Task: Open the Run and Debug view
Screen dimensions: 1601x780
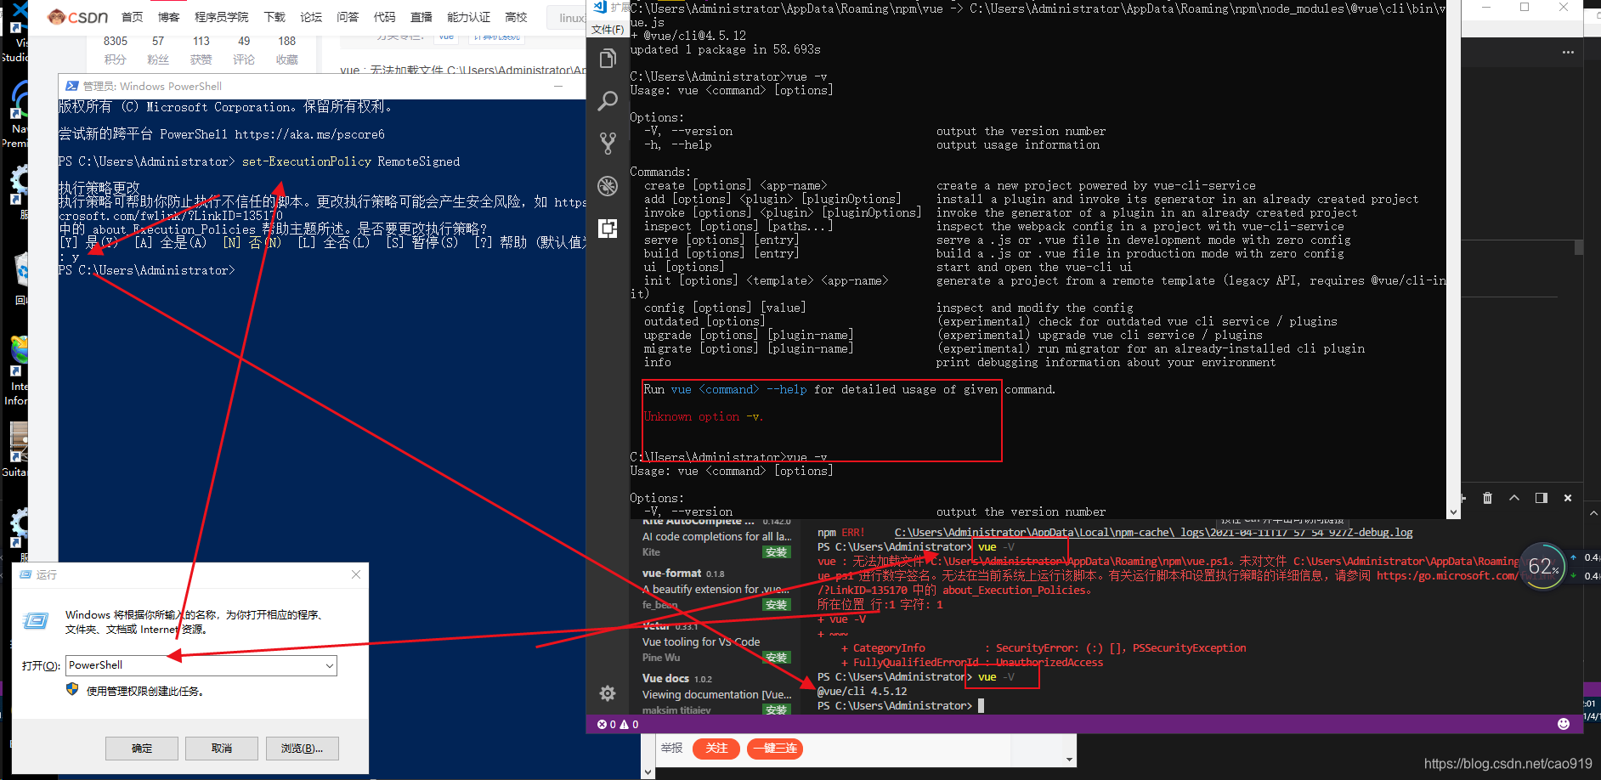Action: (x=608, y=185)
